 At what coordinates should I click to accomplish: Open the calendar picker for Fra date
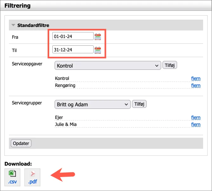(98, 36)
